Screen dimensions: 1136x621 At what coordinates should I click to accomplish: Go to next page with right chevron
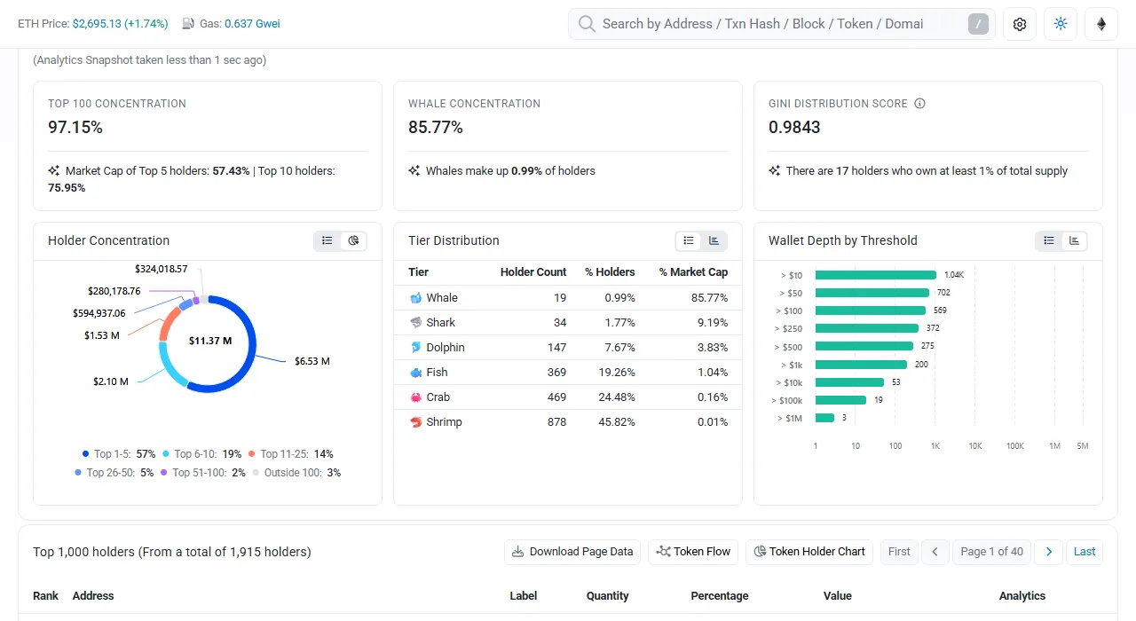pos(1049,552)
